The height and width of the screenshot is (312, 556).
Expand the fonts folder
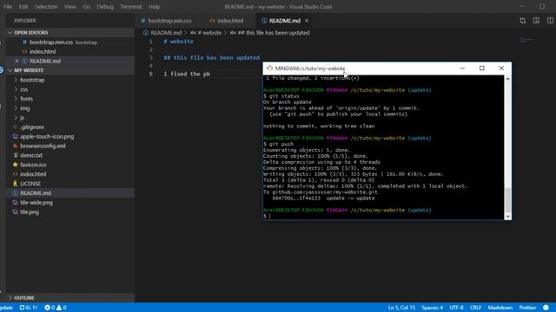coord(70,99)
